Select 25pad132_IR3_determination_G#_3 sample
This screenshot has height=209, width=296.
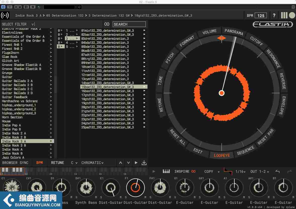tap(114, 127)
